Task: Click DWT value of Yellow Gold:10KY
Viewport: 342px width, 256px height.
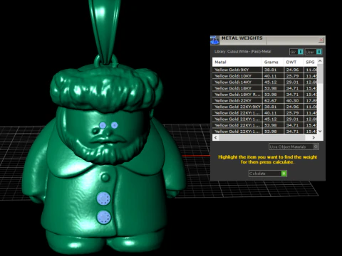Action: 292,76
